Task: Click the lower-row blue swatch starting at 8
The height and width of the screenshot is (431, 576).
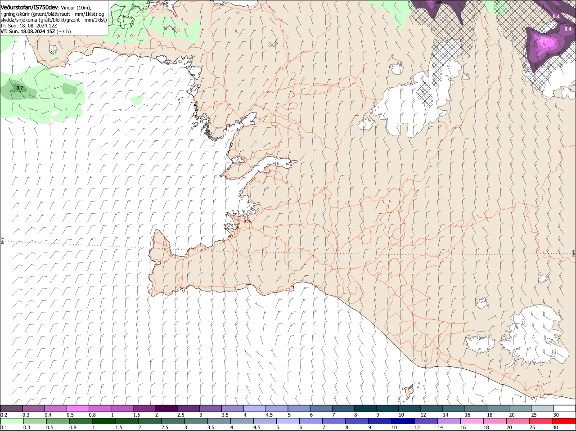Action: 357,421
